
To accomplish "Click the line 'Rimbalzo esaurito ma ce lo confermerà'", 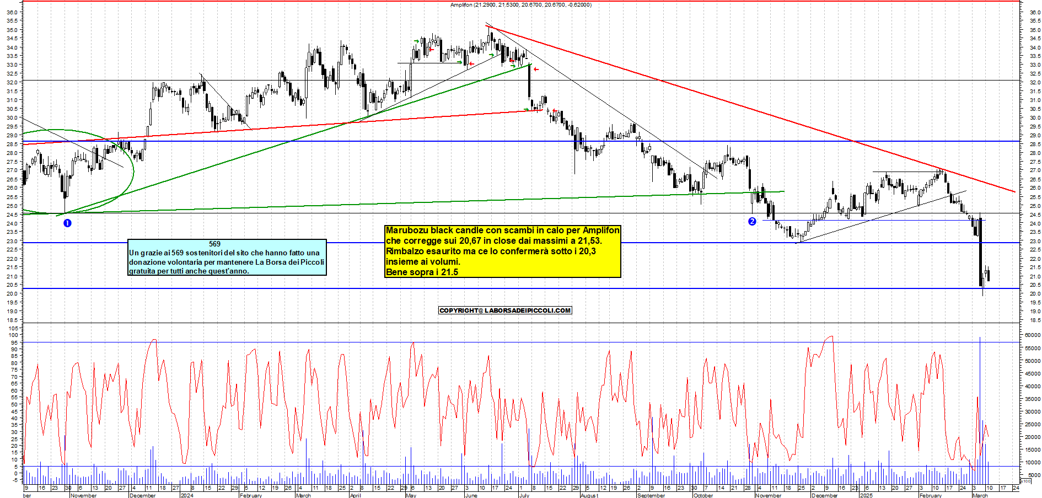I will (x=491, y=251).
